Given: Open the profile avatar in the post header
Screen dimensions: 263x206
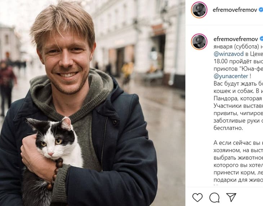Looking at the screenshot, I should click(199, 10).
